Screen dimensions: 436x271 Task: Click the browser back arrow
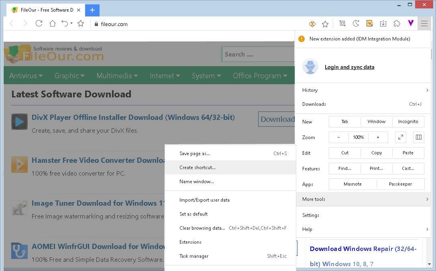click(12, 24)
